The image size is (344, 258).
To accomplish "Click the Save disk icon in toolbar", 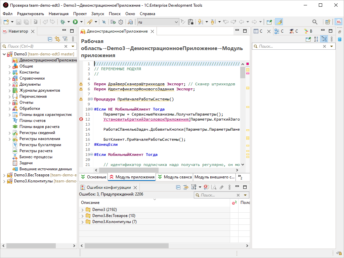I will (19, 22).
